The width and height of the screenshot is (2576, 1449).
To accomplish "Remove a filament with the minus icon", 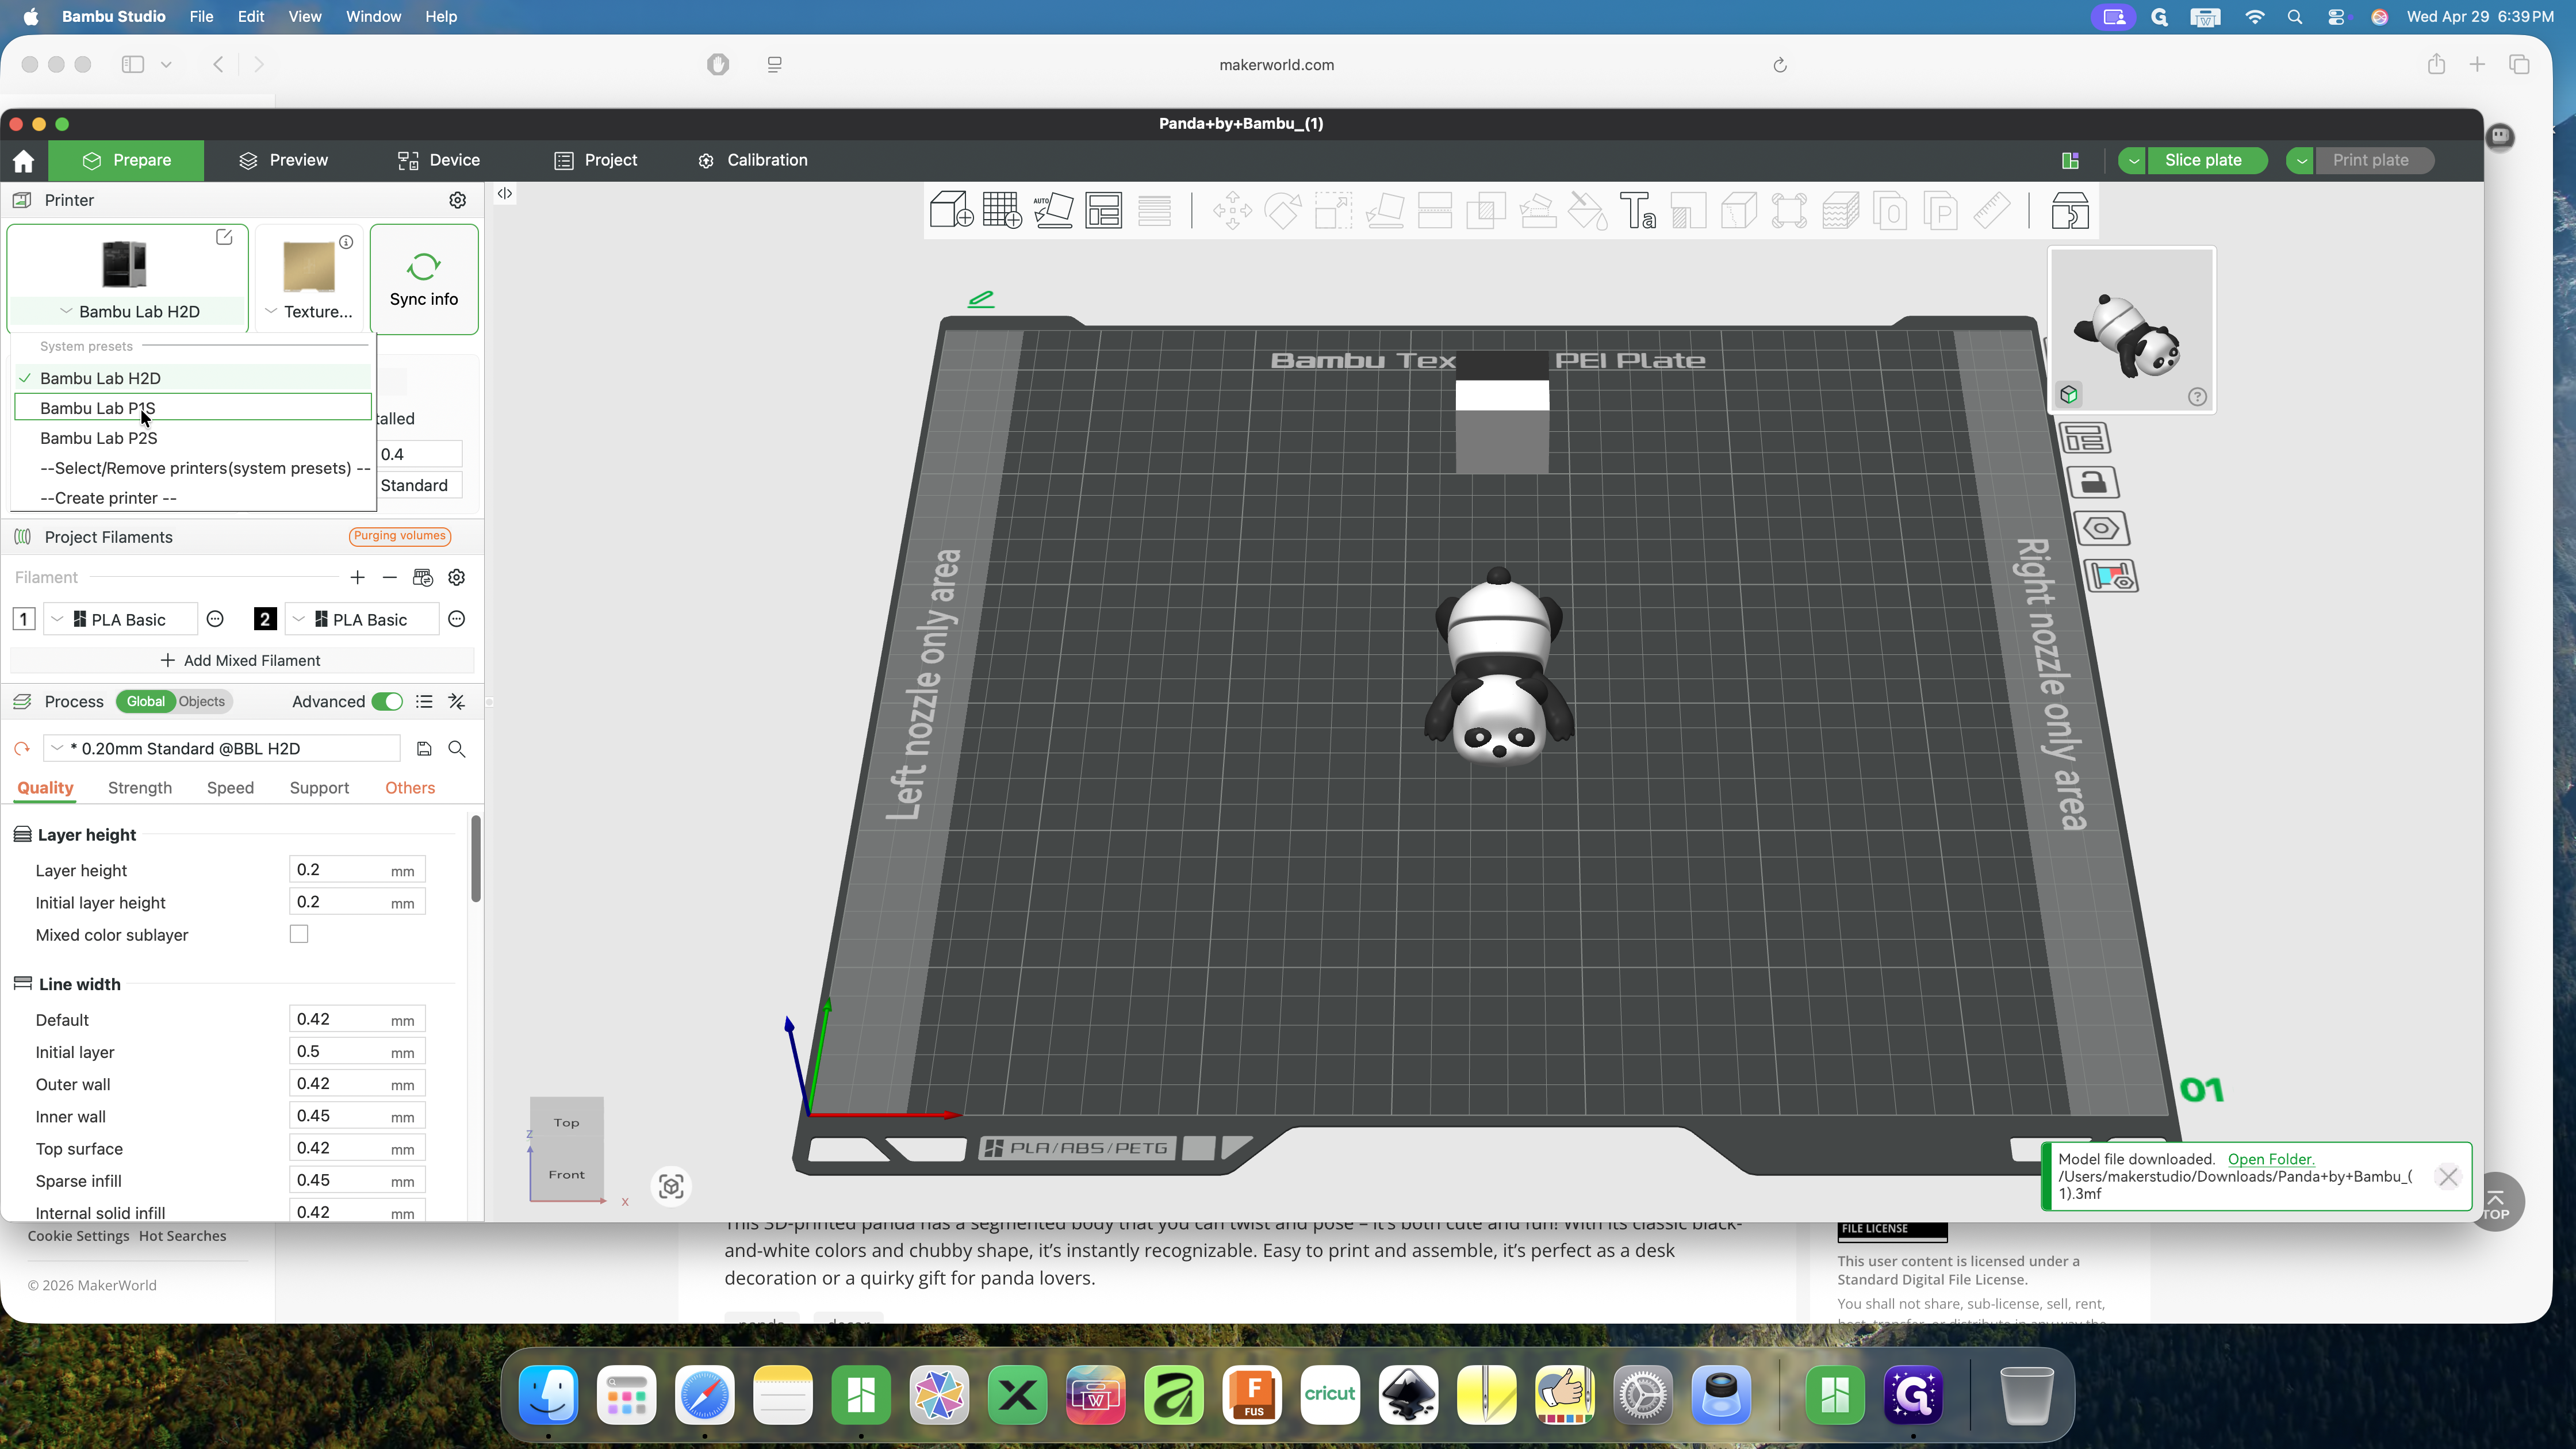I will pos(390,577).
